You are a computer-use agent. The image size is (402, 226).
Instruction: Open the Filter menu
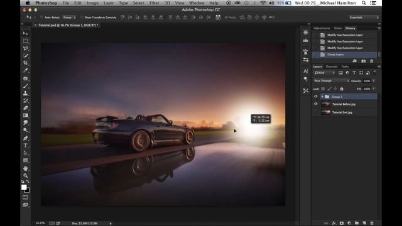pyautogui.click(x=155, y=3)
